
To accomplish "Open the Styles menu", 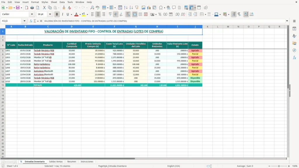I will [x=45, y=2].
